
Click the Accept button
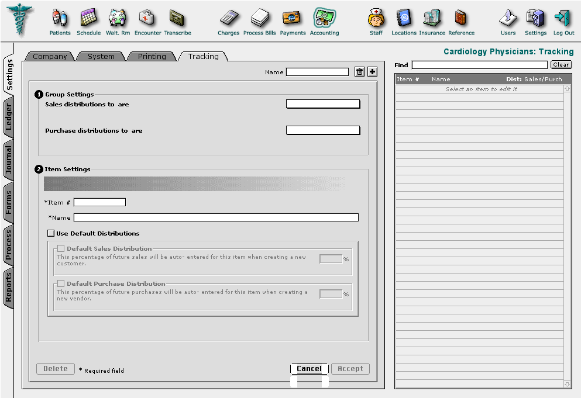(x=350, y=369)
